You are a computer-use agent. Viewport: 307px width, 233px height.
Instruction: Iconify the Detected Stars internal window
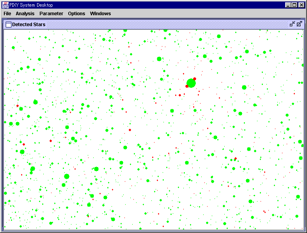point(292,24)
